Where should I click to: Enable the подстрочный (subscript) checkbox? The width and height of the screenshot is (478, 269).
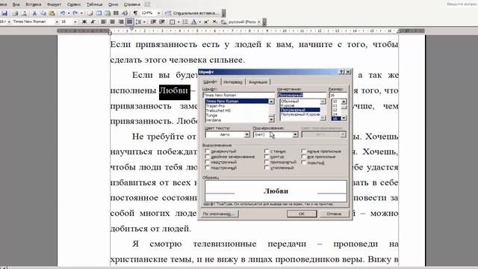click(x=208, y=167)
